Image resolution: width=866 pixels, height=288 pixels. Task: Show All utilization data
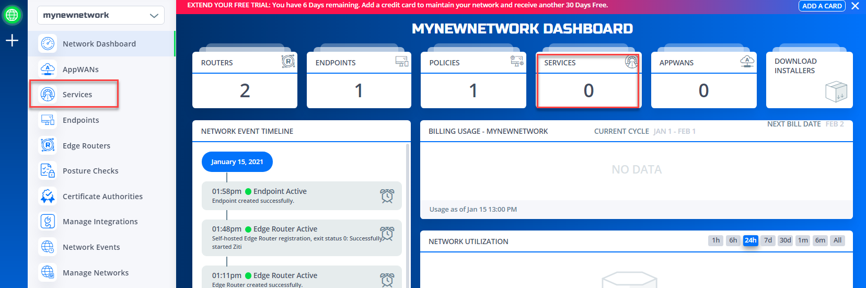click(838, 240)
